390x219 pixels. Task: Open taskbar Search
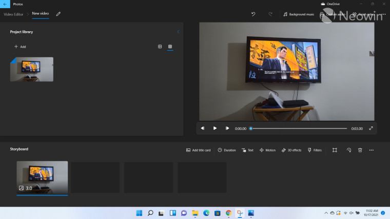pos(150,213)
